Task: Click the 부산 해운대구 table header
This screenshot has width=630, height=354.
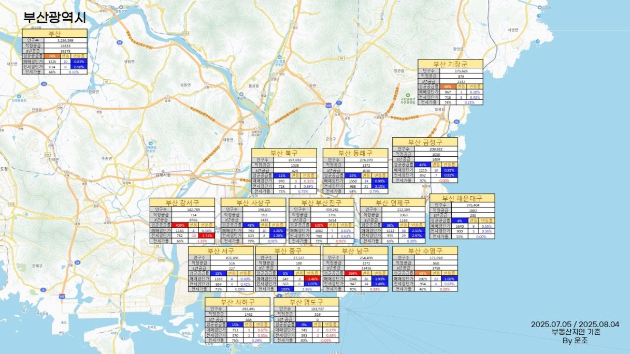Action: 462,198
